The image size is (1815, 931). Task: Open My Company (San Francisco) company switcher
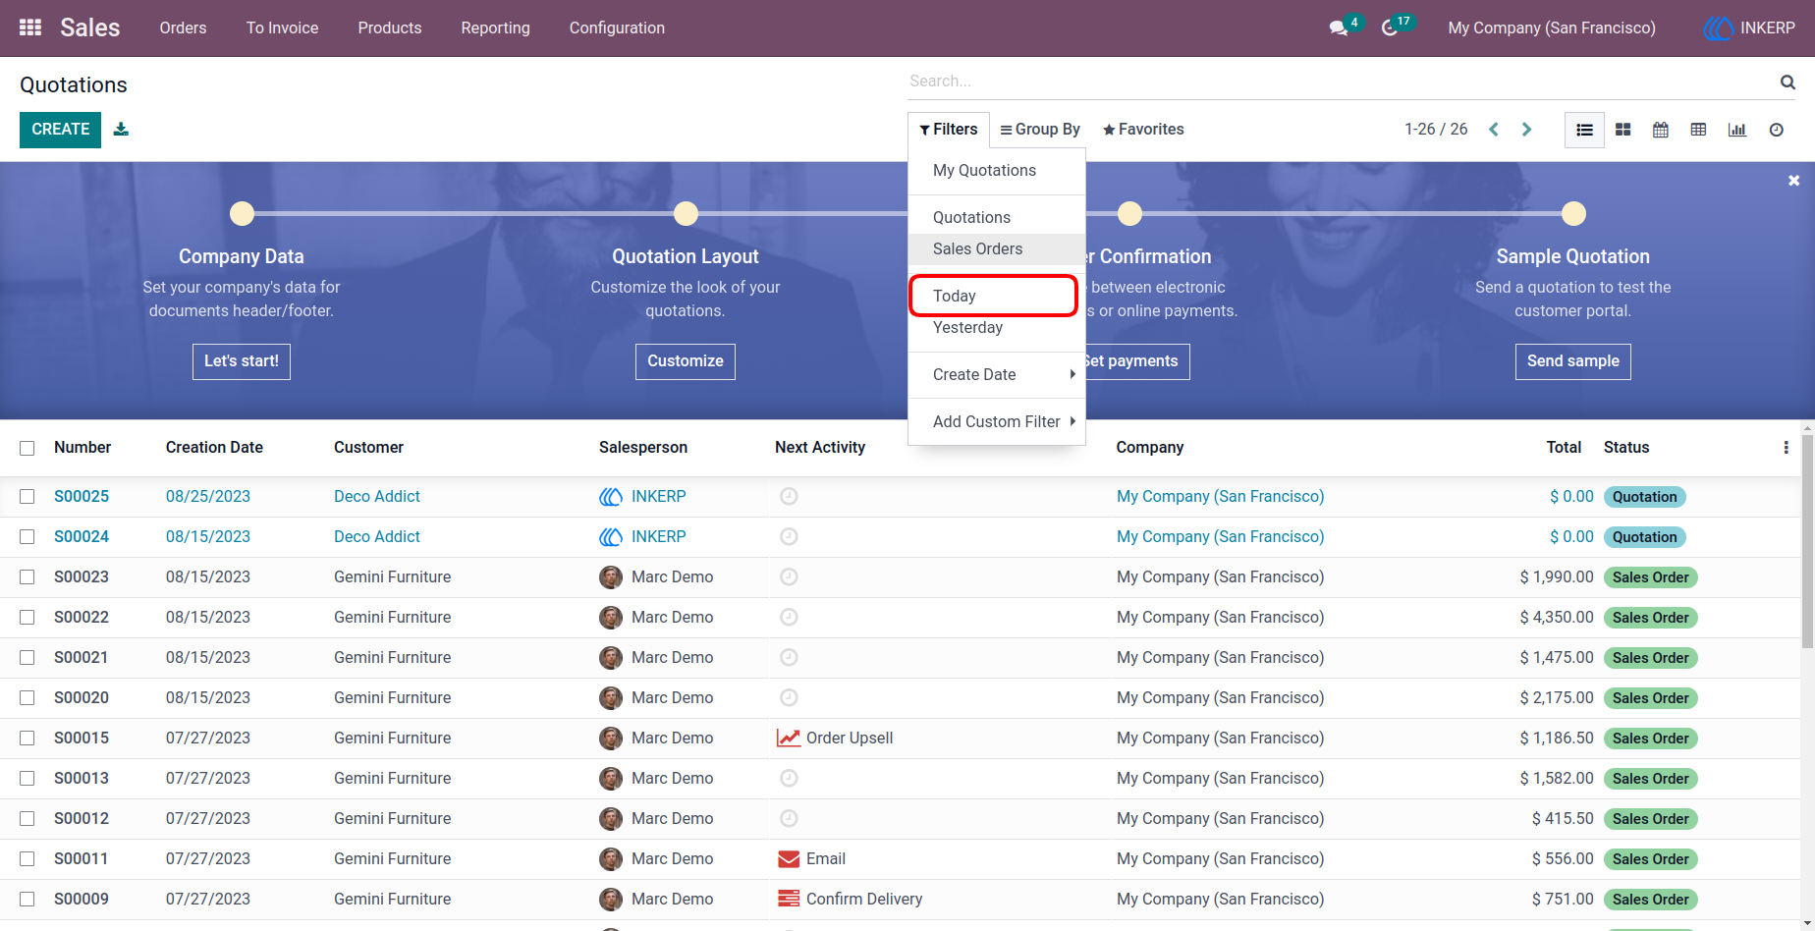(1552, 27)
